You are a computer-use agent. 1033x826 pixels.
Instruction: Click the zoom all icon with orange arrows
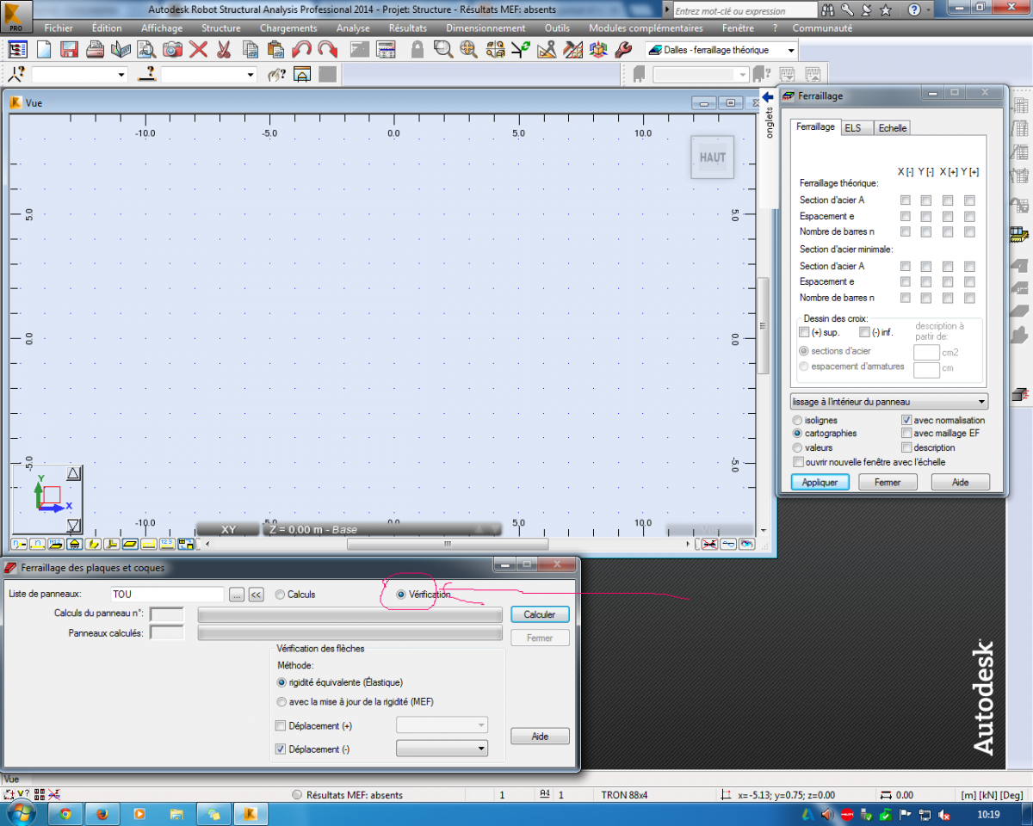pos(468,49)
